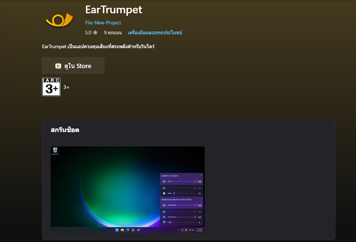Click the description text beginning EarTrumpet เป็นแอป
Viewport: 356px width, 242px height.
(98, 47)
